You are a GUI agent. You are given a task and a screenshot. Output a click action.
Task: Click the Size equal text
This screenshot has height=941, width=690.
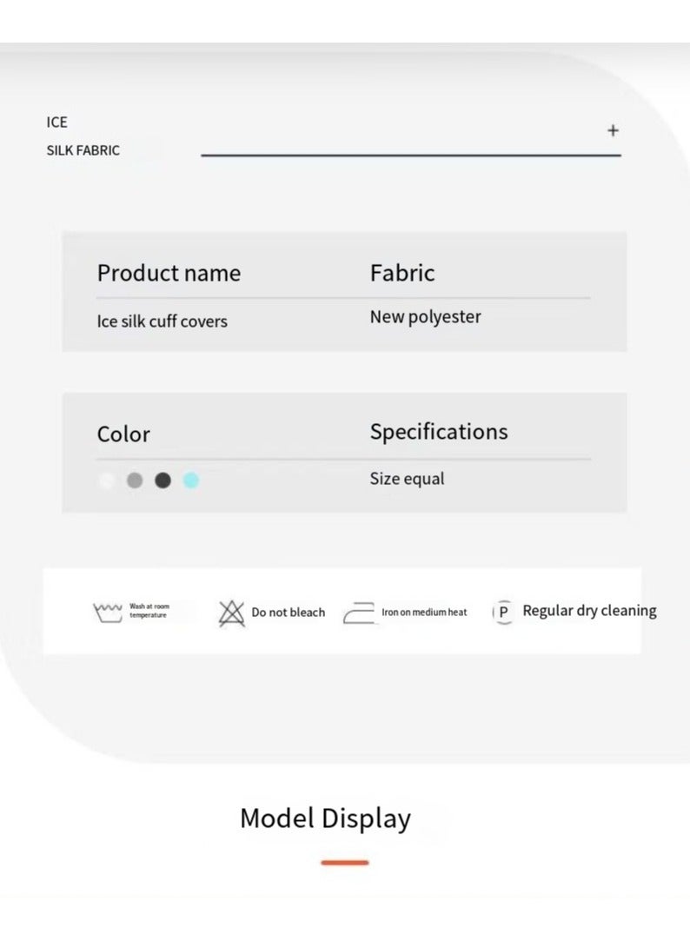[407, 479]
